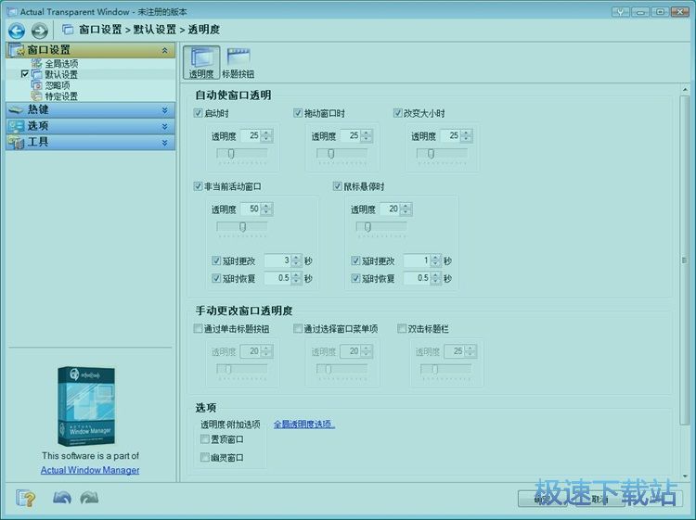696x520 pixels.
Task: Toggle 延时恢复 under 非当前活动窗口
Action: pyautogui.click(x=216, y=278)
